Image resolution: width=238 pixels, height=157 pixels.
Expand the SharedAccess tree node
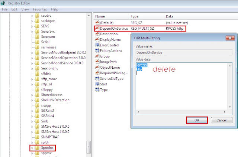click(x=32, y=95)
